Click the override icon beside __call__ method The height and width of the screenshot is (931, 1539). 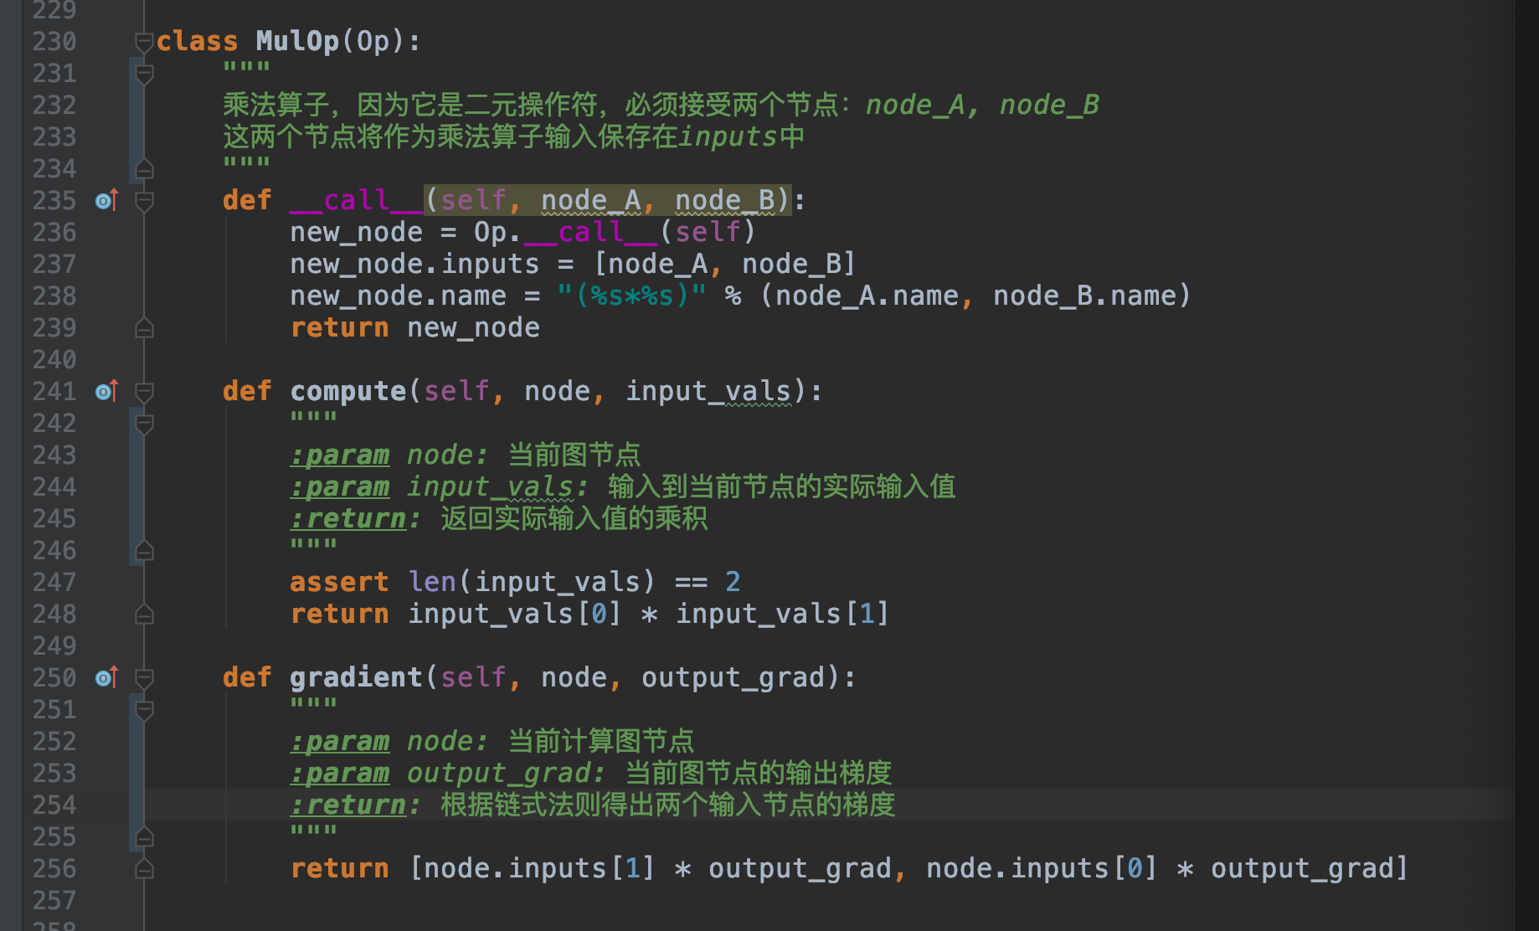pyautogui.click(x=106, y=200)
